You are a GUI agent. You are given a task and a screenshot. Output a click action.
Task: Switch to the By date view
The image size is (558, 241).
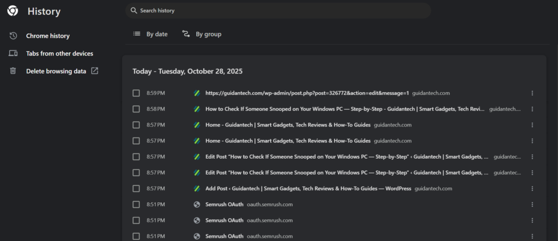[157, 34]
